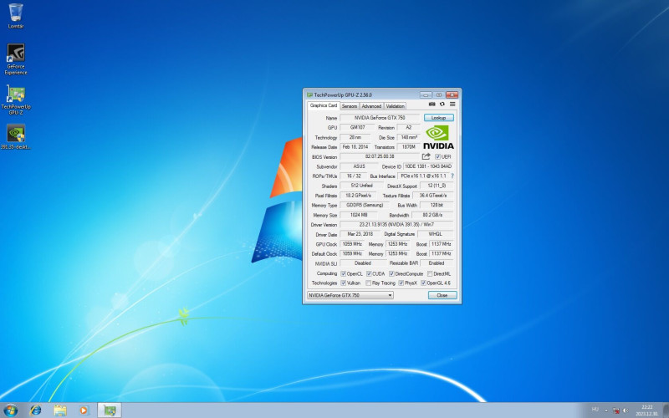Toggle the OpenGL 4.6 checkbox
Viewport: 669px width, 418px height.
(x=423, y=283)
